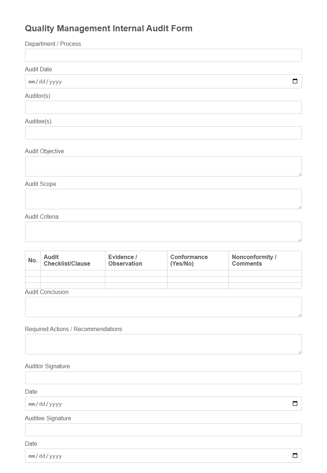The width and height of the screenshot is (327, 473).
Task: Click inside the Audit Criteria text area
Action: point(163,231)
